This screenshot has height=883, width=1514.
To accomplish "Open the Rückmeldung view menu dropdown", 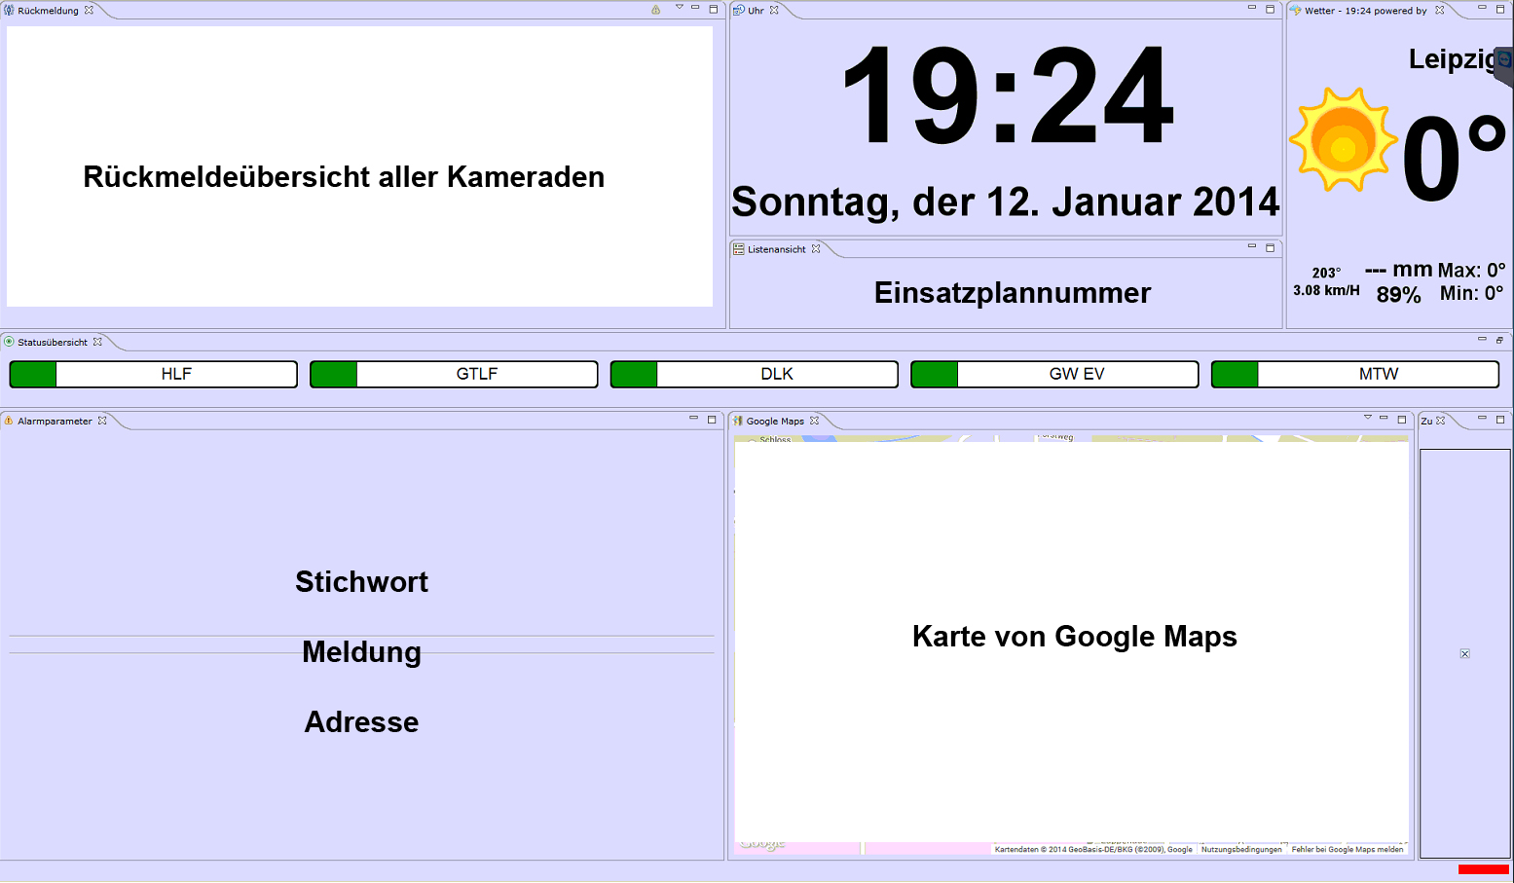I will pyautogui.click(x=679, y=9).
